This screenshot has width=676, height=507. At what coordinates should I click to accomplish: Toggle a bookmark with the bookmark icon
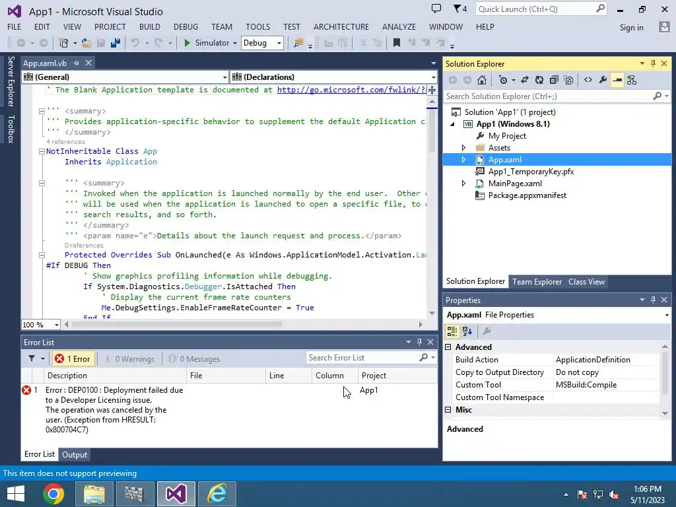[397, 43]
